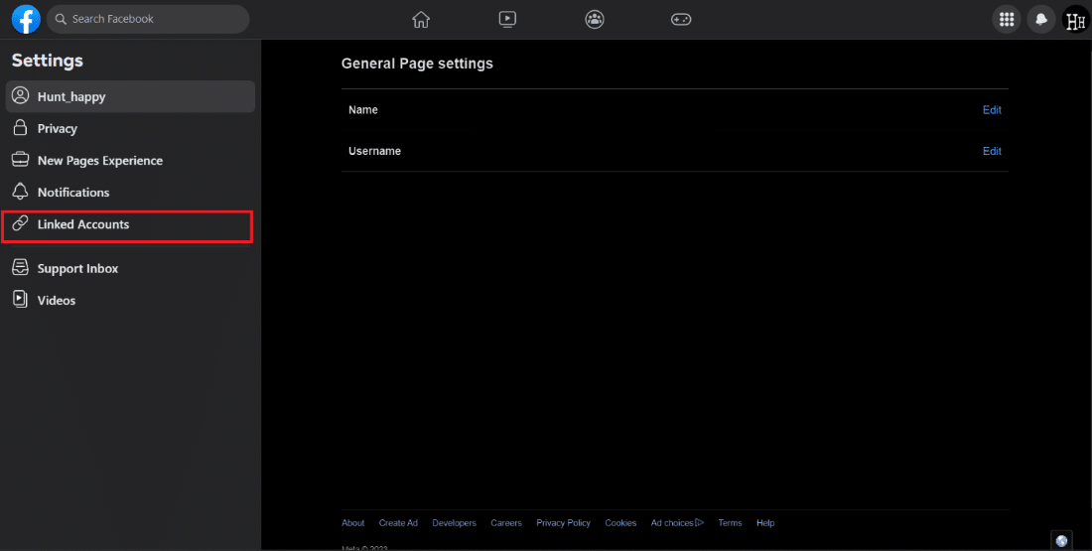Click the Linked Accounts chain icon
The width and height of the screenshot is (1092, 551).
20,223
